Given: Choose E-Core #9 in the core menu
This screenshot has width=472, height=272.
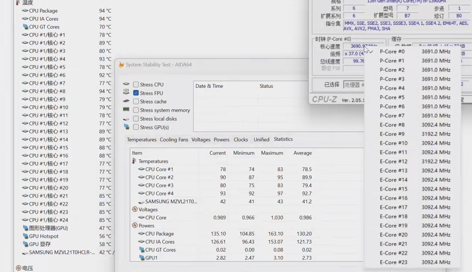Looking at the screenshot, I should pos(412,134).
